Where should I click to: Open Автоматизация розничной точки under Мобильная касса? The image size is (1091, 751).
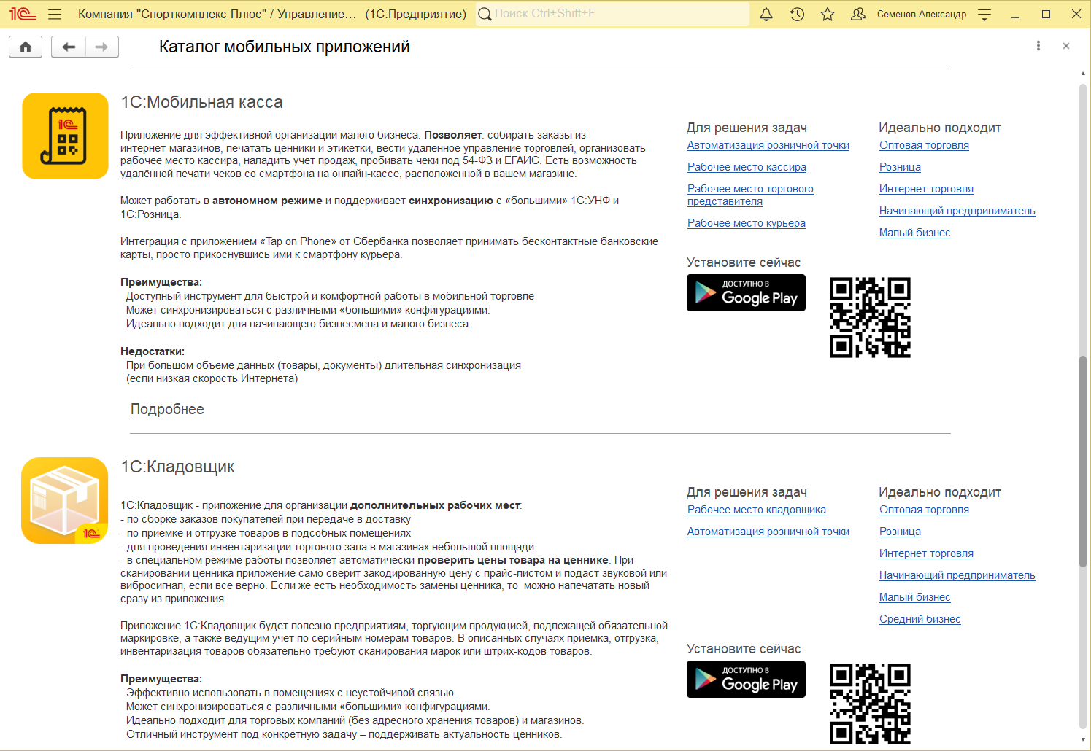[768, 145]
